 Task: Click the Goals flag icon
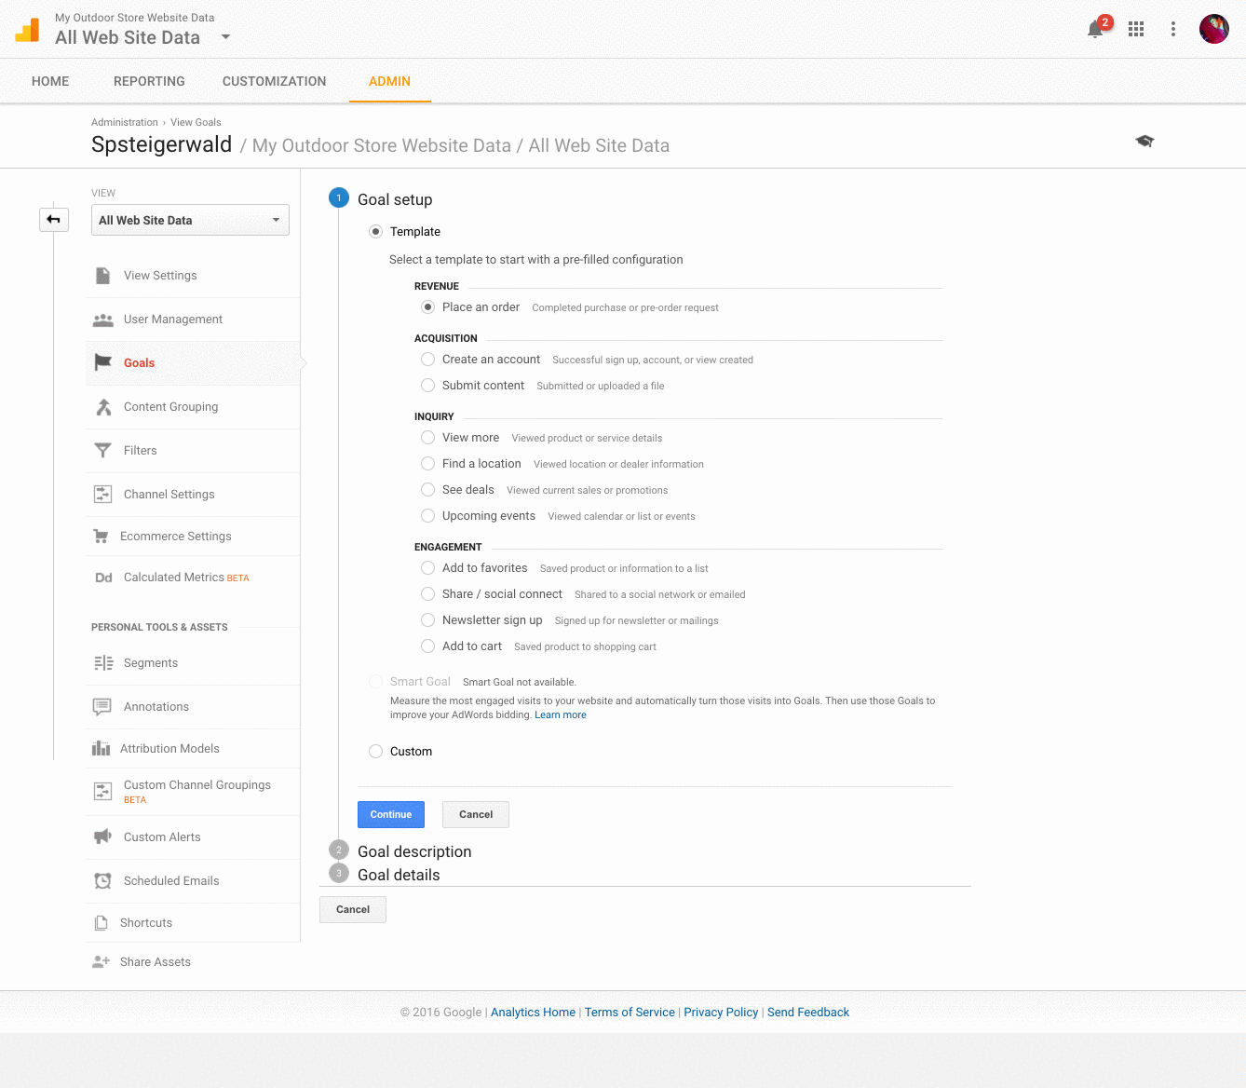[x=103, y=362]
